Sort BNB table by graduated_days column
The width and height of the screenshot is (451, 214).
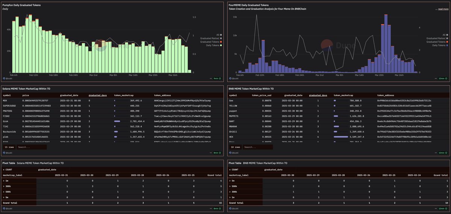317,96
